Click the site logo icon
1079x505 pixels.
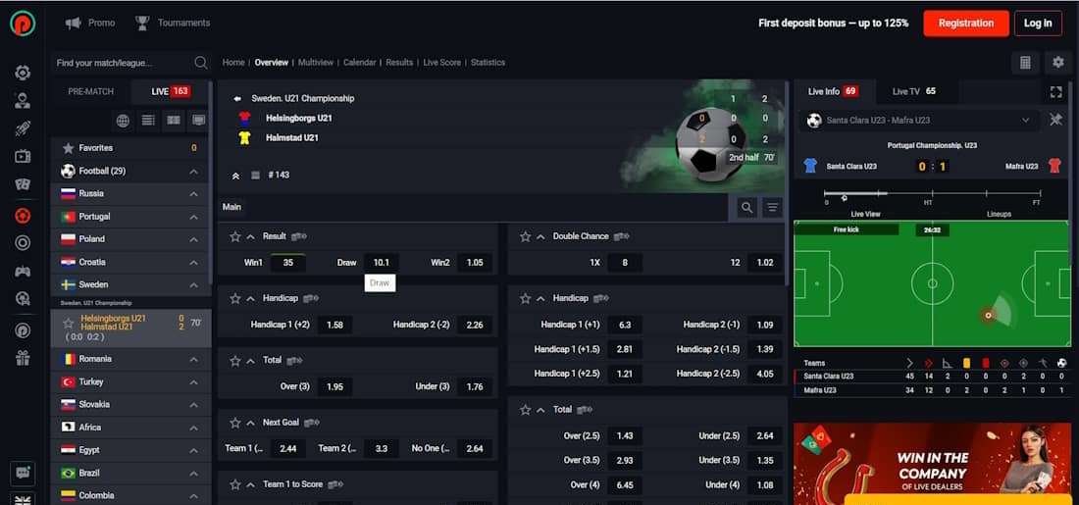[23, 23]
